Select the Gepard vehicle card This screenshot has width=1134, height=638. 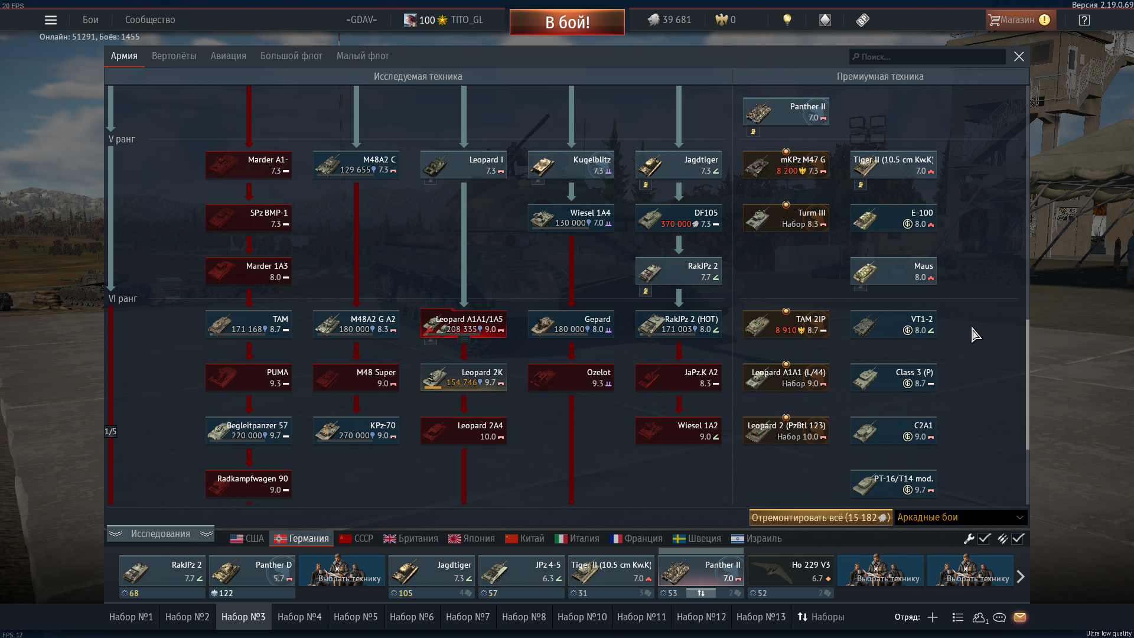point(571,324)
